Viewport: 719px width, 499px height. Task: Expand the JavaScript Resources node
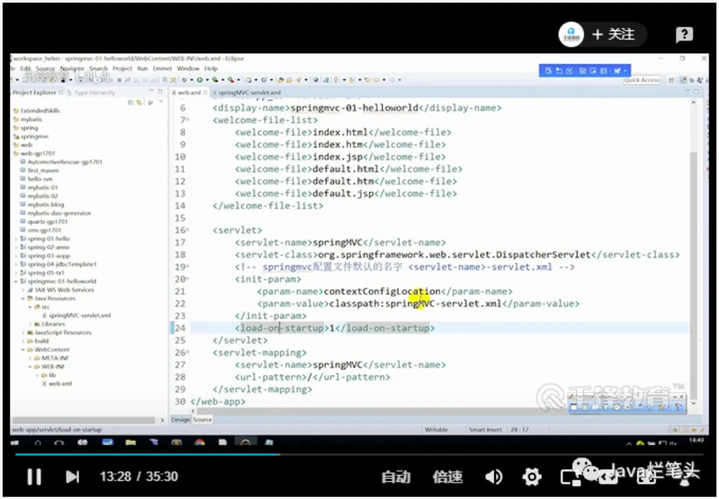click(23, 332)
